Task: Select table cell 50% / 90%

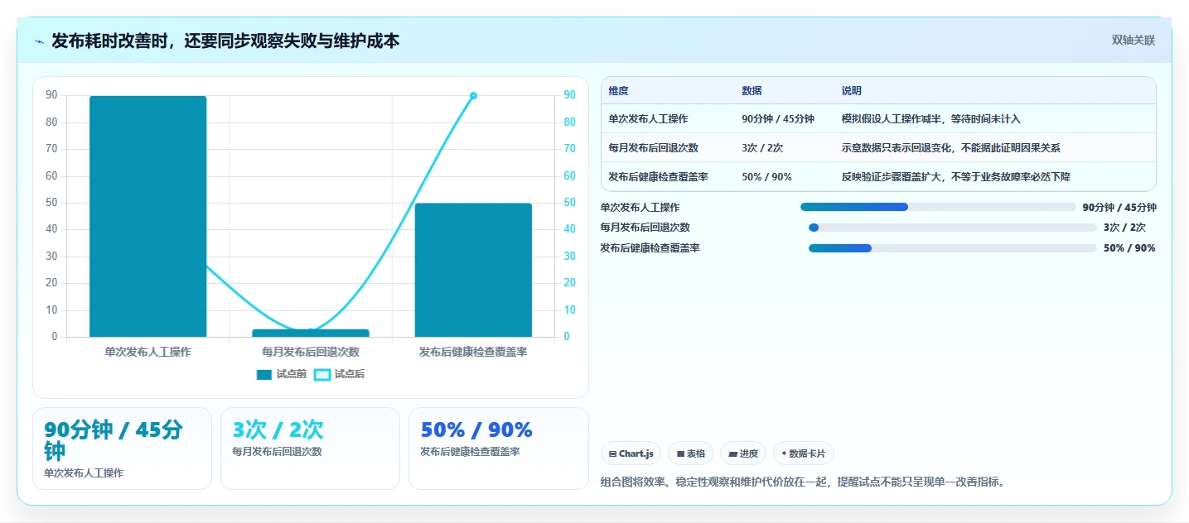Action: coord(766,176)
